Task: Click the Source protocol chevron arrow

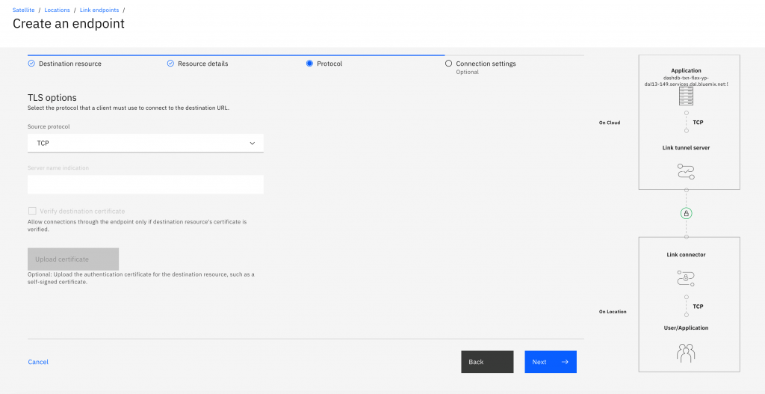Action: click(x=253, y=143)
